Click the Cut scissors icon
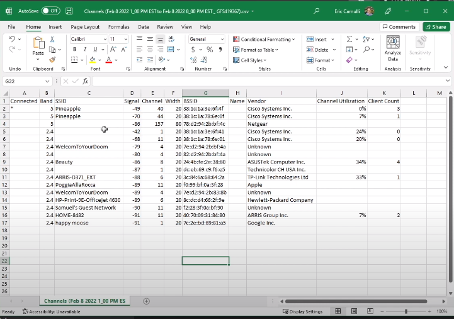 pyautogui.click(x=52, y=39)
